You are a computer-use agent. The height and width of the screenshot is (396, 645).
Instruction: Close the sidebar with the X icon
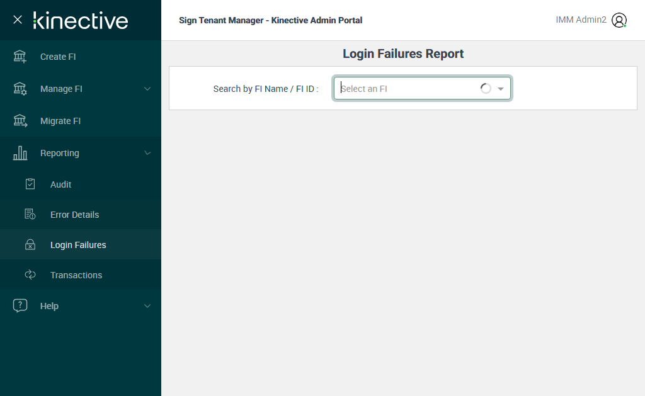18,20
